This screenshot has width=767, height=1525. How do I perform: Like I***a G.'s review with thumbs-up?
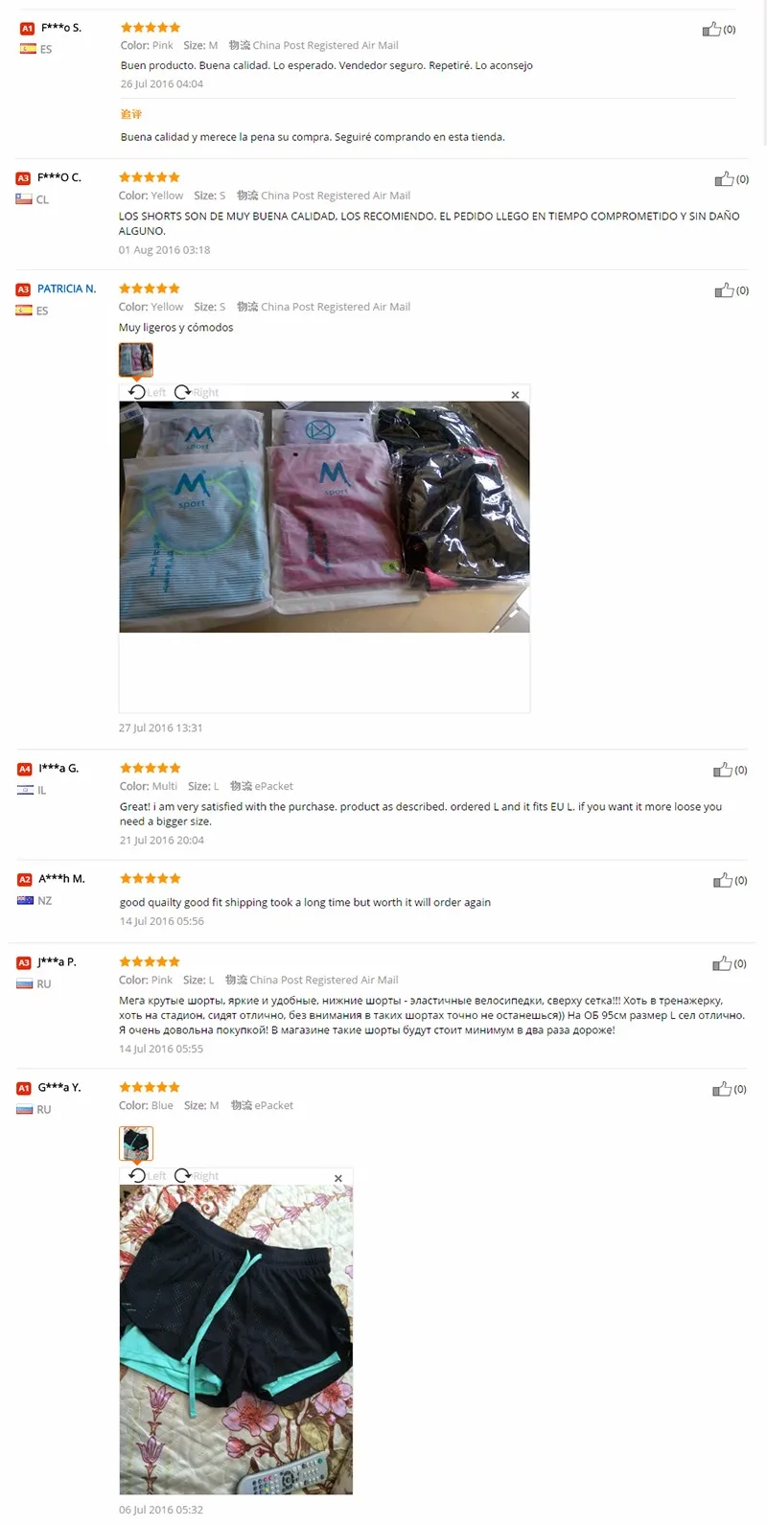point(723,769)
